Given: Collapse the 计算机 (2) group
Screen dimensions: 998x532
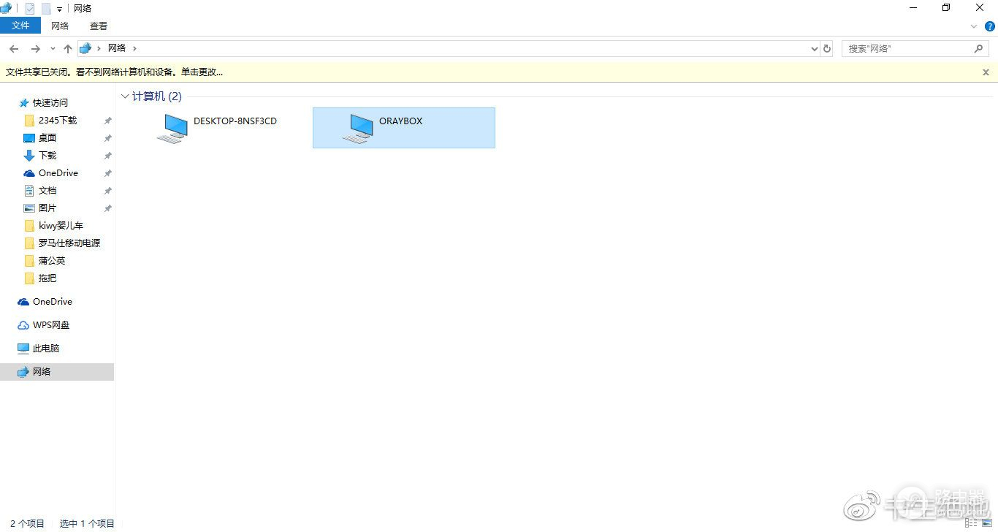Looking at the screenshot, I should (125, 96).
